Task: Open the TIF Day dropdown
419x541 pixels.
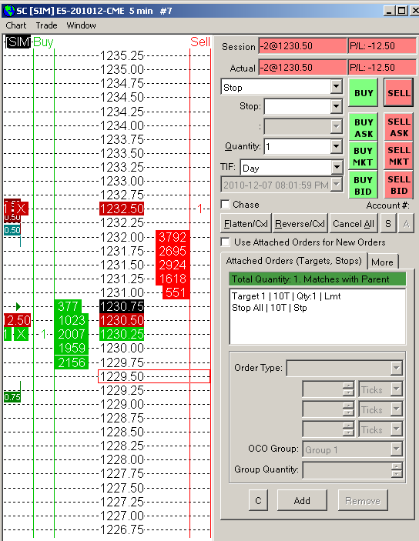Action: pyautogui.click(x=337, y=168)
